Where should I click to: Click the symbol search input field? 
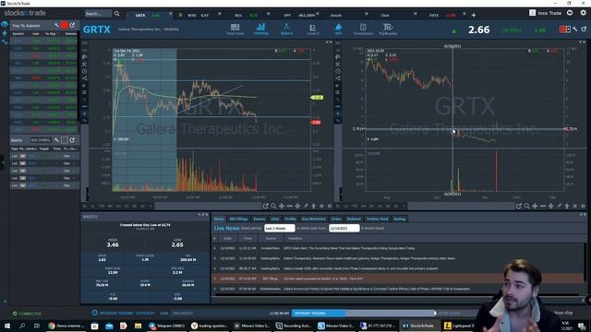pyautogui.click(x=98, y=14)
